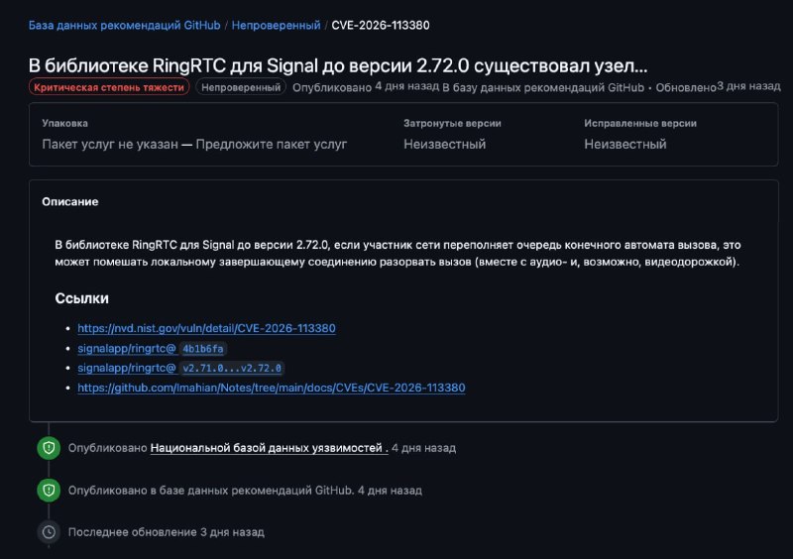Click the green shield icon for GitHub publication
The image size is (793, 559).
pos(49,490)
